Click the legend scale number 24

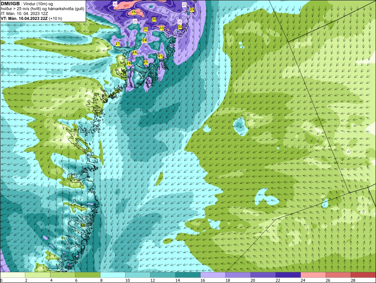click(x=303, y=280)
